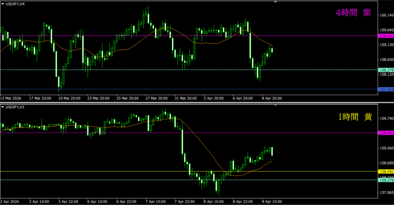This screenshot has height=205, width=394.
Task: Click the latest candlestick on the H4 chart
Action: tap(272, 50)
